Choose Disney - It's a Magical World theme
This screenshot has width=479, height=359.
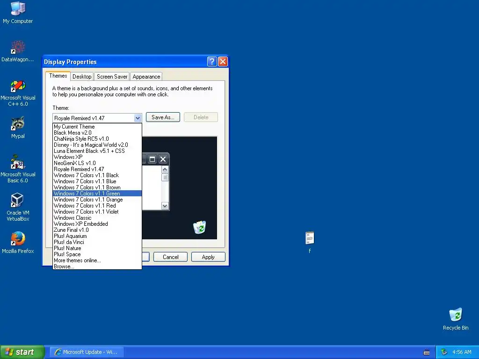click(x=97, y=145)
